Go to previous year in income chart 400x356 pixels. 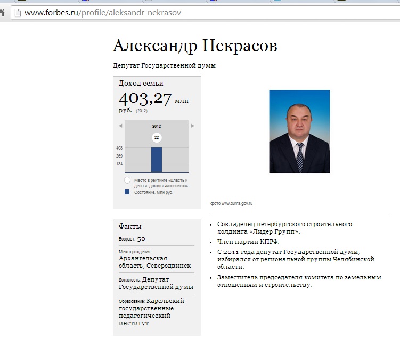click(x=120, y=126)
